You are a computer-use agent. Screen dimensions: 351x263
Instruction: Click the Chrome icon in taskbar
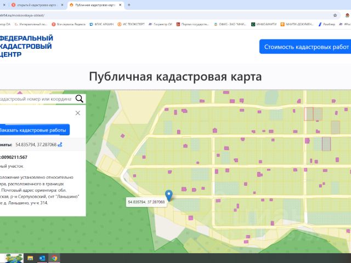tap(54, 258)
